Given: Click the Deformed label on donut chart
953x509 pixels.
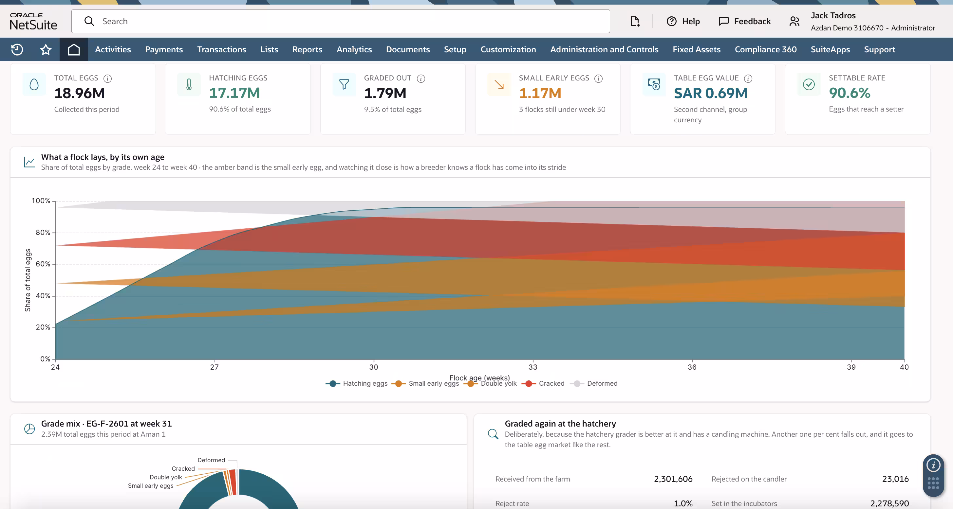Looking at the screenshot, I should [x=211, y=460].
